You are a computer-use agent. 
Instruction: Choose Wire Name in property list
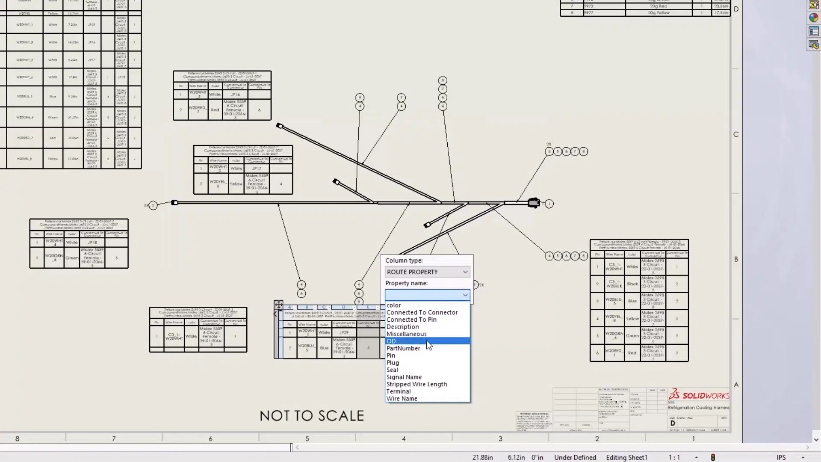pos(402,398)
